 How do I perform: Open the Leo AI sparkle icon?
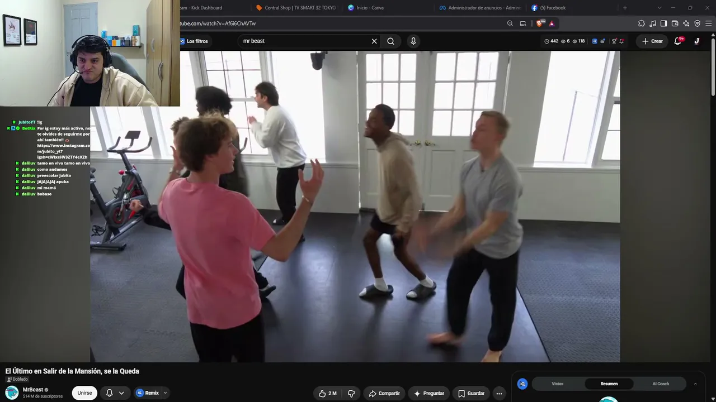click(686, 23)
